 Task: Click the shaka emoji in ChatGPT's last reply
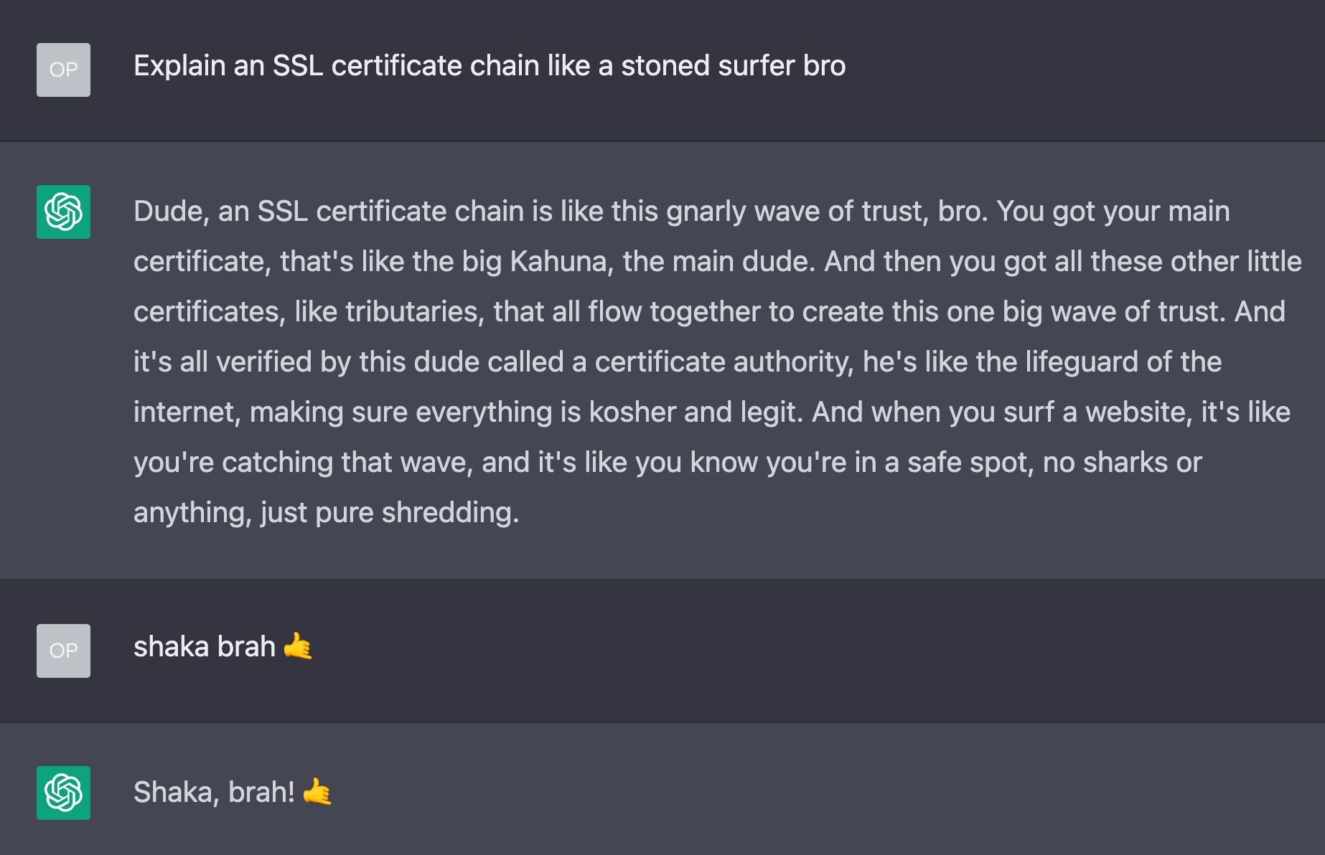click(x=317, y=793)
